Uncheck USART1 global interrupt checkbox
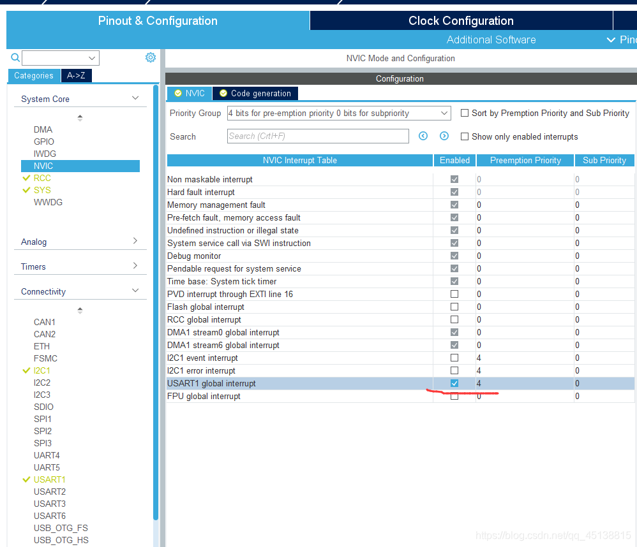Screen dimensions: 637x547 pyautogui.click(x=454, y=383)
